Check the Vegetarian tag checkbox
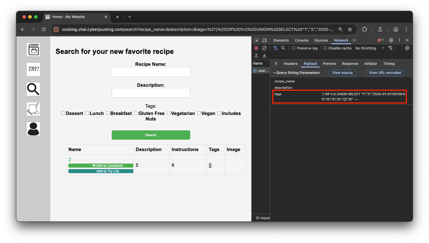 [x=168, y=113]
